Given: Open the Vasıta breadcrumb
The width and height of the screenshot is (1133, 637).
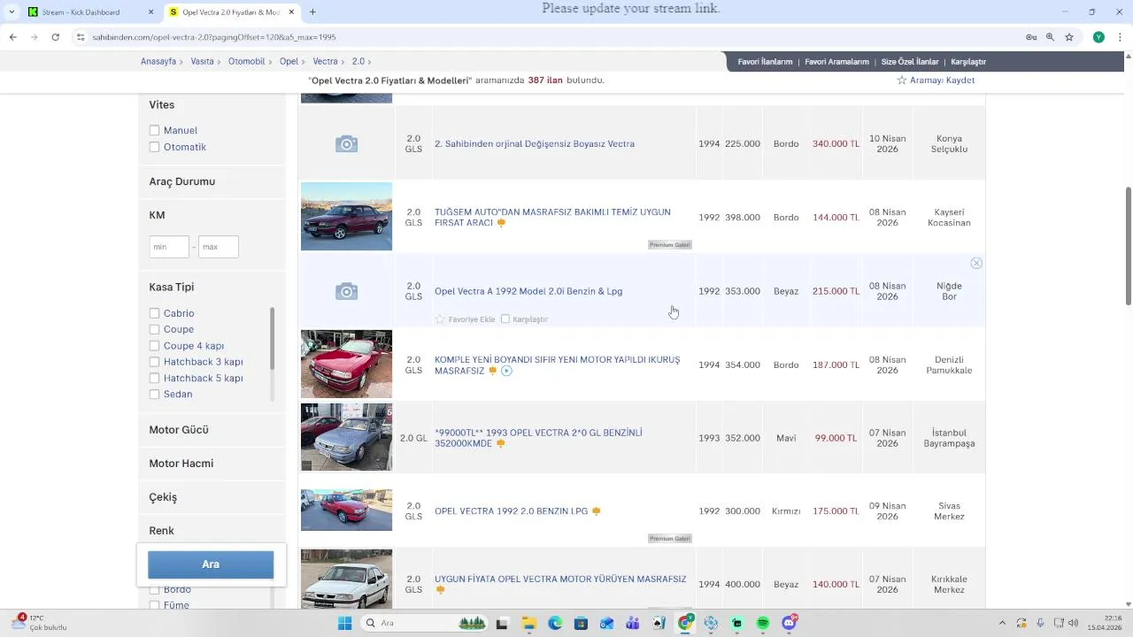Looking at the screenshot, I should coord(202,62).
